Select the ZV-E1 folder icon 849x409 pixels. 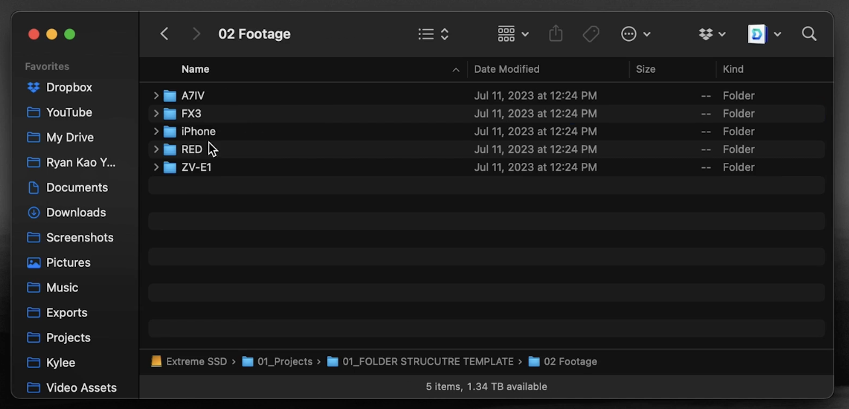(170, 167)
